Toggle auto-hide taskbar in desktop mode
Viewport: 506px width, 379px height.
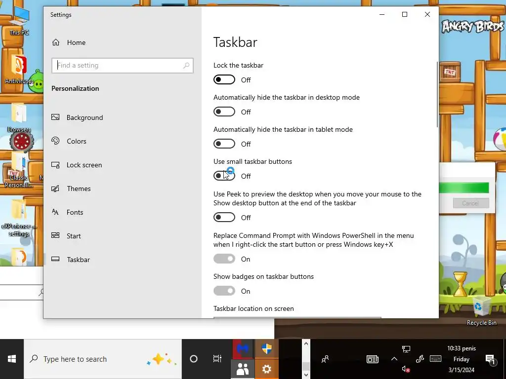click(224, 112)
